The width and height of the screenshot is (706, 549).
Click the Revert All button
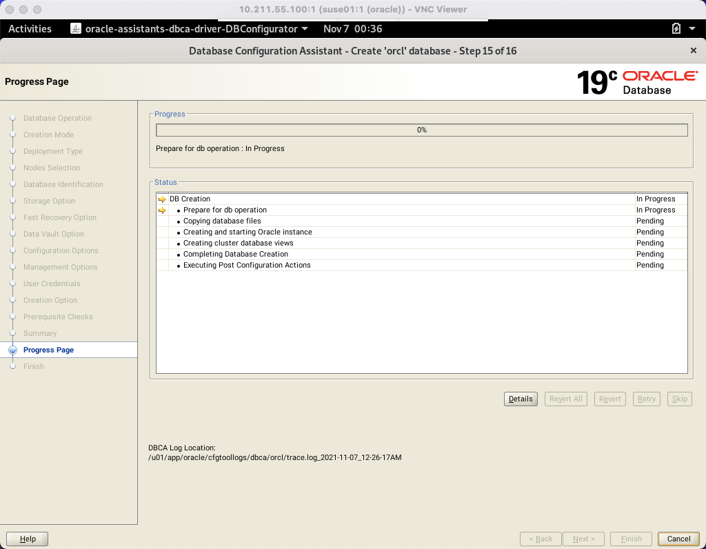coord(565,399)
